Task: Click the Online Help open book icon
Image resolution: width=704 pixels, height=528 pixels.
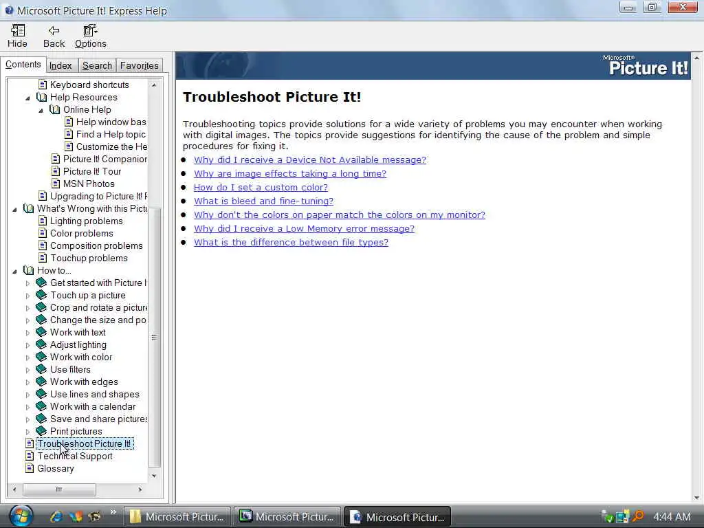Action: click(55, 109)
